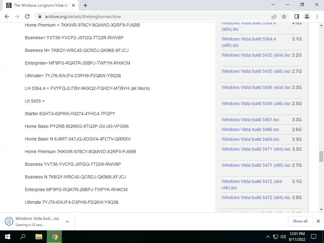
Task: Open the Windows Start menu
Action: click(8, 237)
